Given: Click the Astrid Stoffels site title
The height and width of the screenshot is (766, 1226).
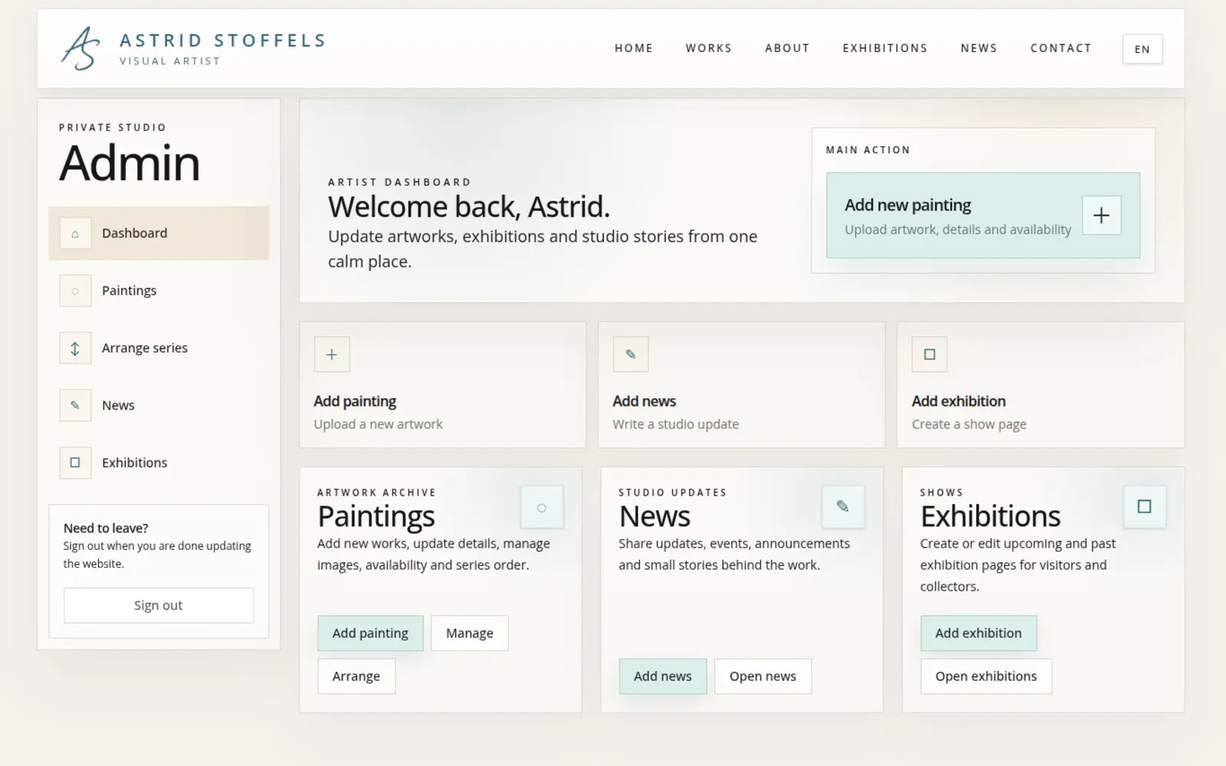Looking at the screenshot, I should click(223, 41).
